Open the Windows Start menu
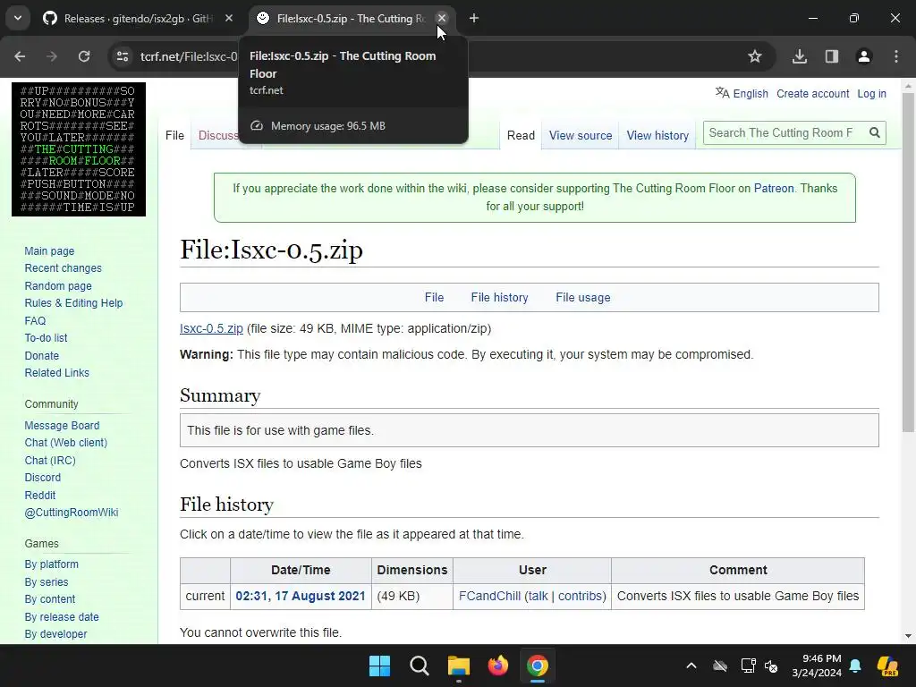Image resolution: width=916 pixels, height=687 pixels. pyautogui.click(x=379, y=666)
